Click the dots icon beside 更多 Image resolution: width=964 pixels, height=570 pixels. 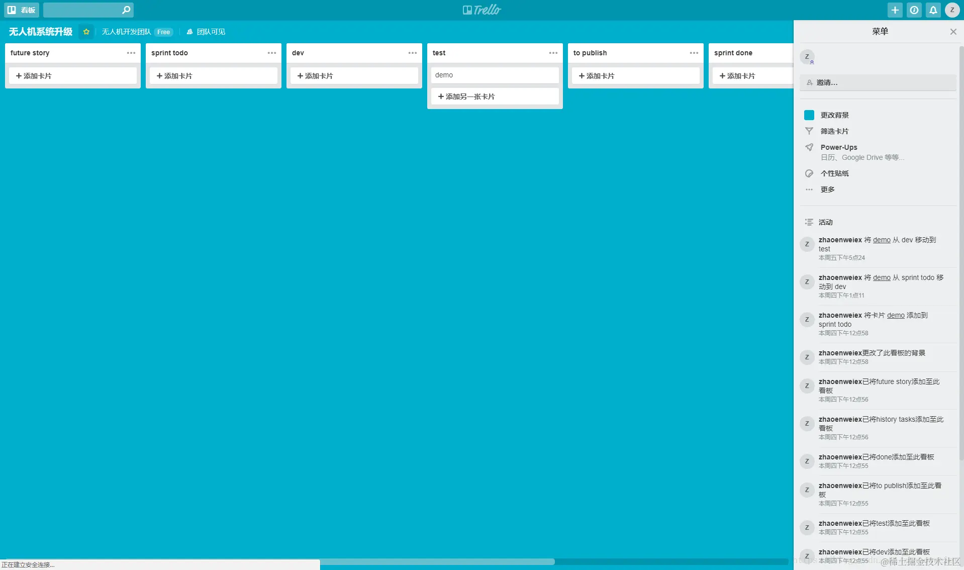point(809,189)
